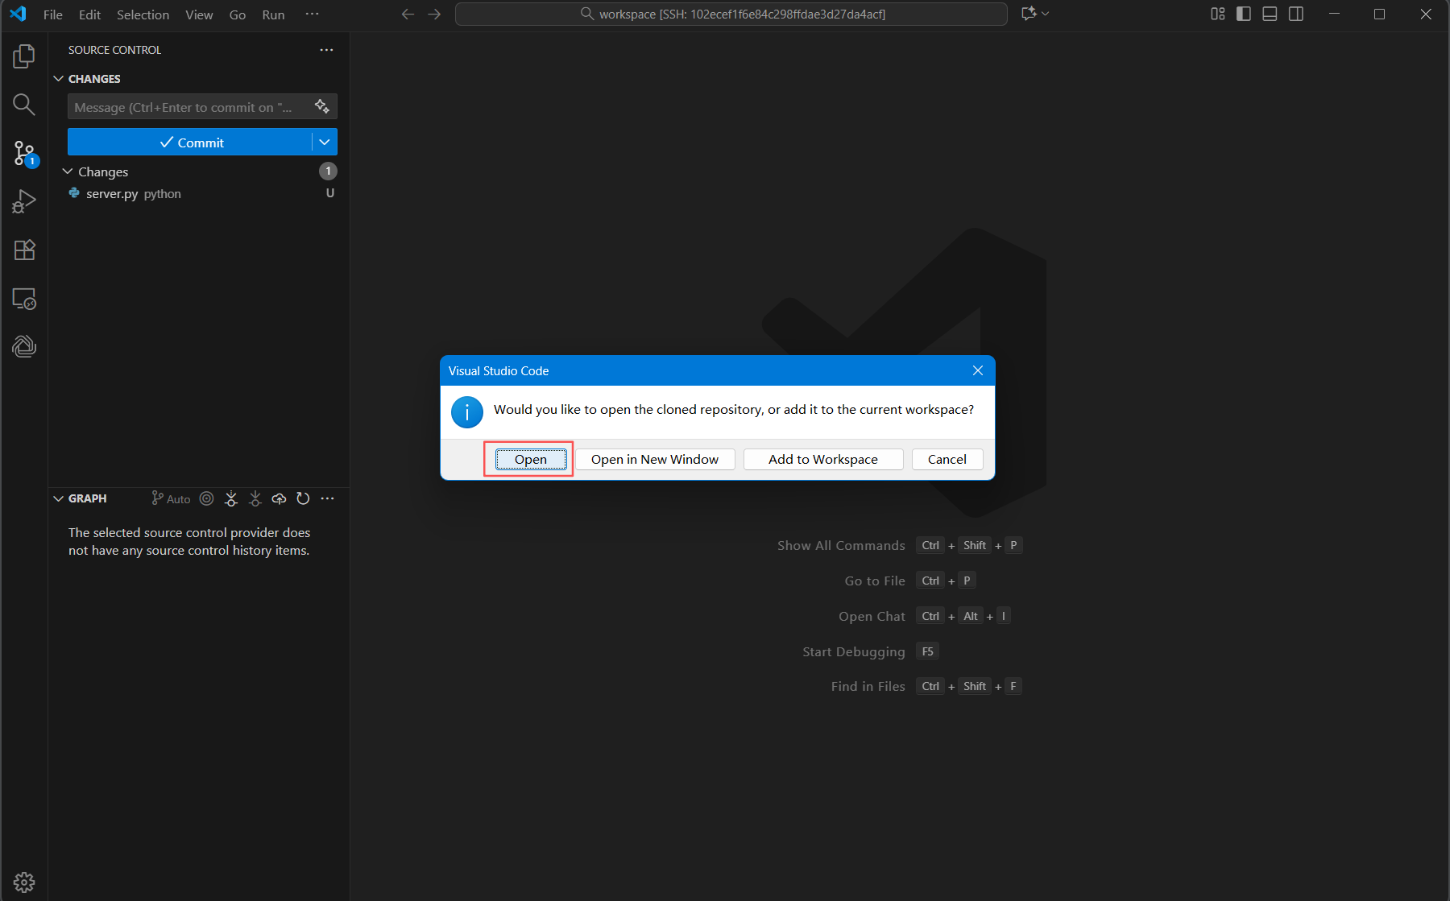This screenshot has height=901, width=1450.
Task: Click the Python file icon beside server.py
Action: pos(74,193)
